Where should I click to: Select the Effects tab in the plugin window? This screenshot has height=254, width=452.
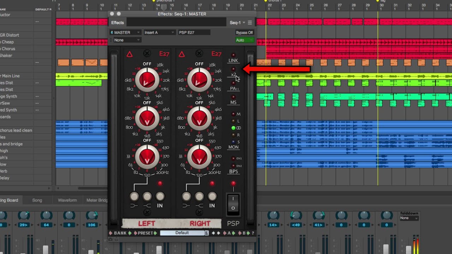pyautogui.click(x=118, y=23)
